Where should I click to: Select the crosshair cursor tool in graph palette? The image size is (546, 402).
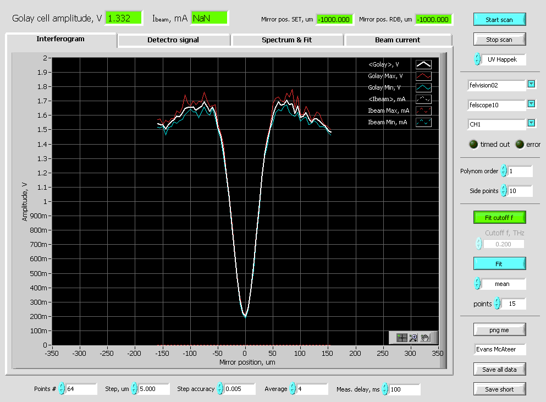(402, 338)
